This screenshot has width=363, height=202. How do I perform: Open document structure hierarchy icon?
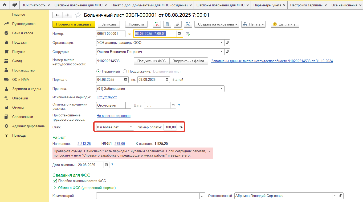point(188,24)
